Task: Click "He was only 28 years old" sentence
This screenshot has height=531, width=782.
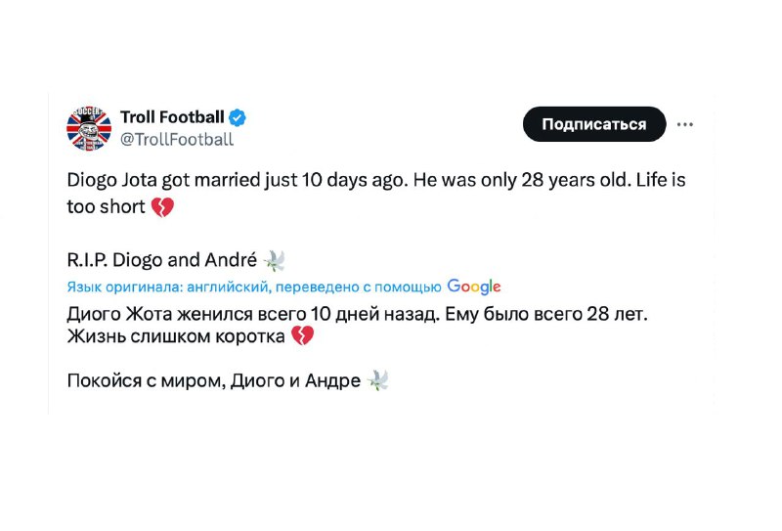Action: tap(522, 180)
